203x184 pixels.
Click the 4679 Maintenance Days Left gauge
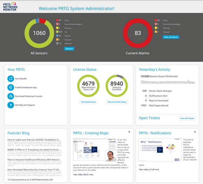coord(88,86)
